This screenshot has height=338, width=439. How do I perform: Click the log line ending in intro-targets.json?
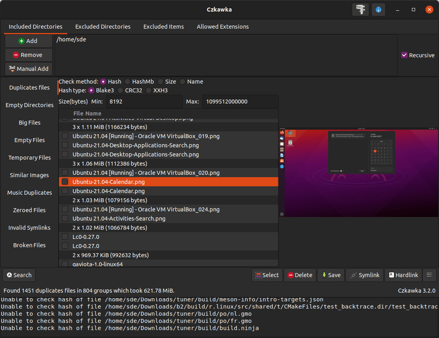point(162,300)
